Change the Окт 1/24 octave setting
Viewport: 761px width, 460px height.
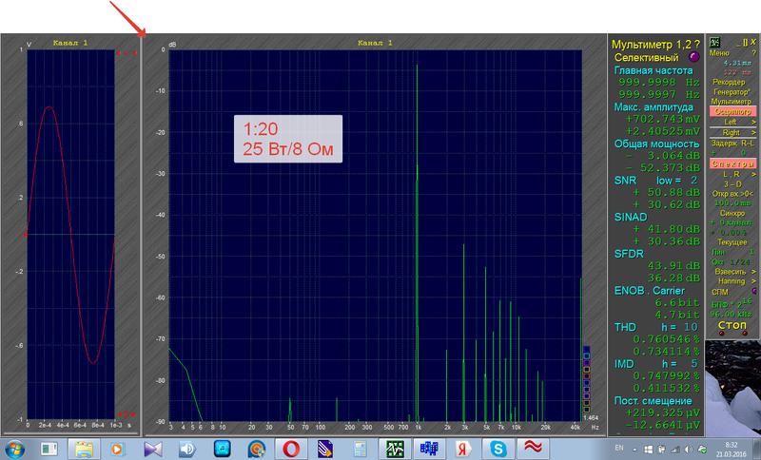pos(731,261)
